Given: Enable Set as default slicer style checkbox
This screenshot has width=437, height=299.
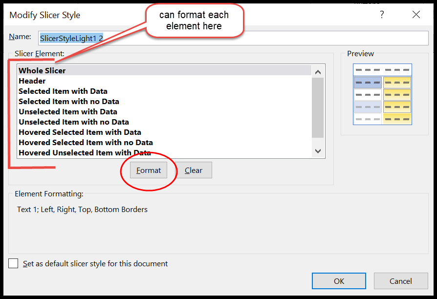Looking at the screenshot, I should (14, 263).
